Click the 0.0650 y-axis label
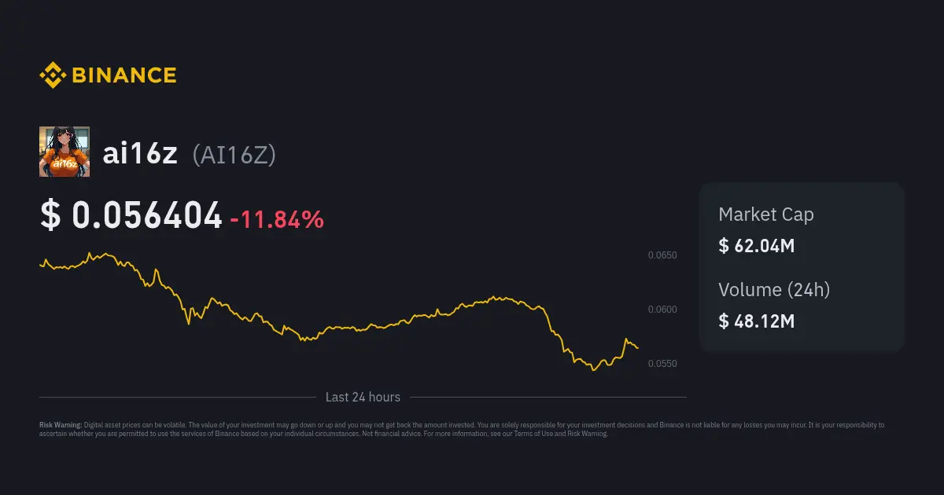This screenshot has width=944, height=495. coord(662,255)
